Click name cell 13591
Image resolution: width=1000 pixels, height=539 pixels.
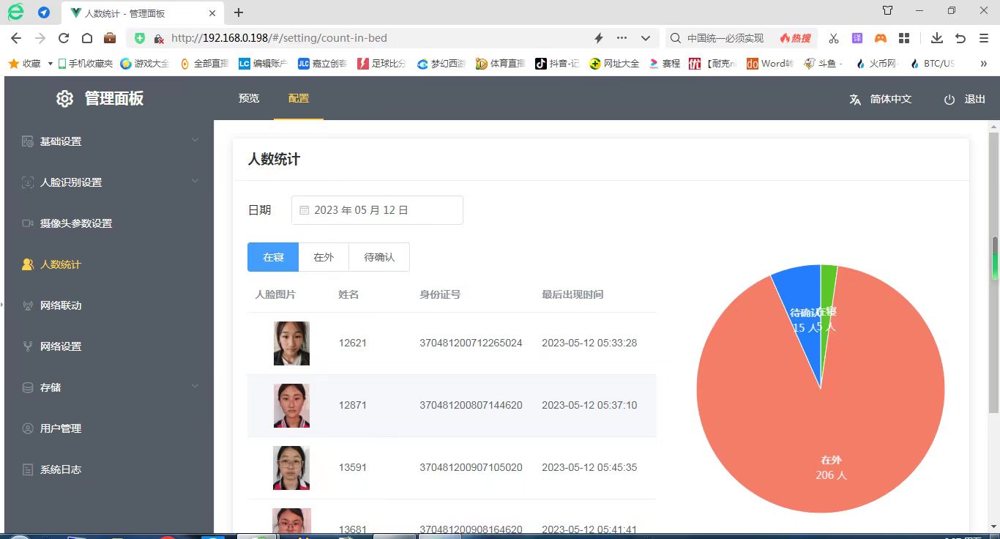pyautogui.click(x=353, y=467)
